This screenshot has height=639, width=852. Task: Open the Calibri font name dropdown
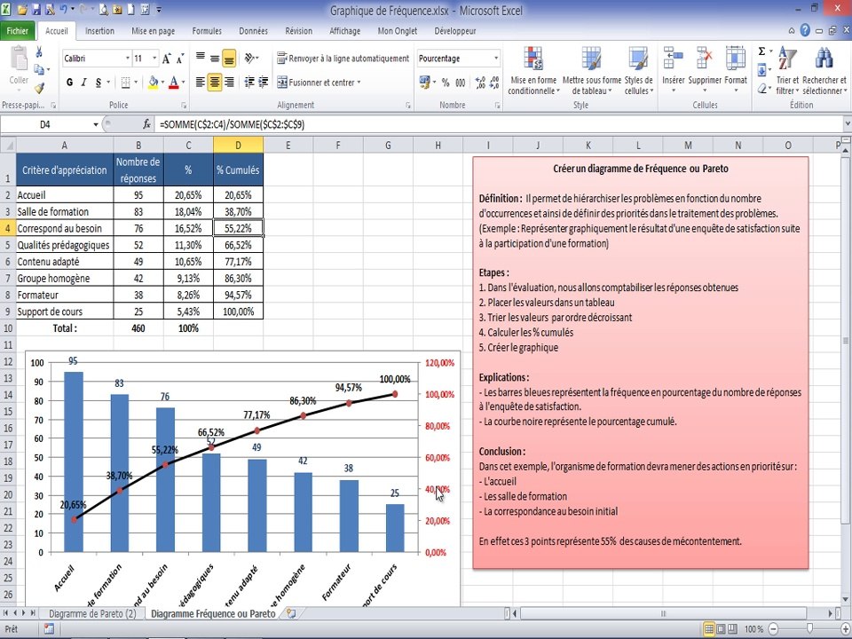128,59
